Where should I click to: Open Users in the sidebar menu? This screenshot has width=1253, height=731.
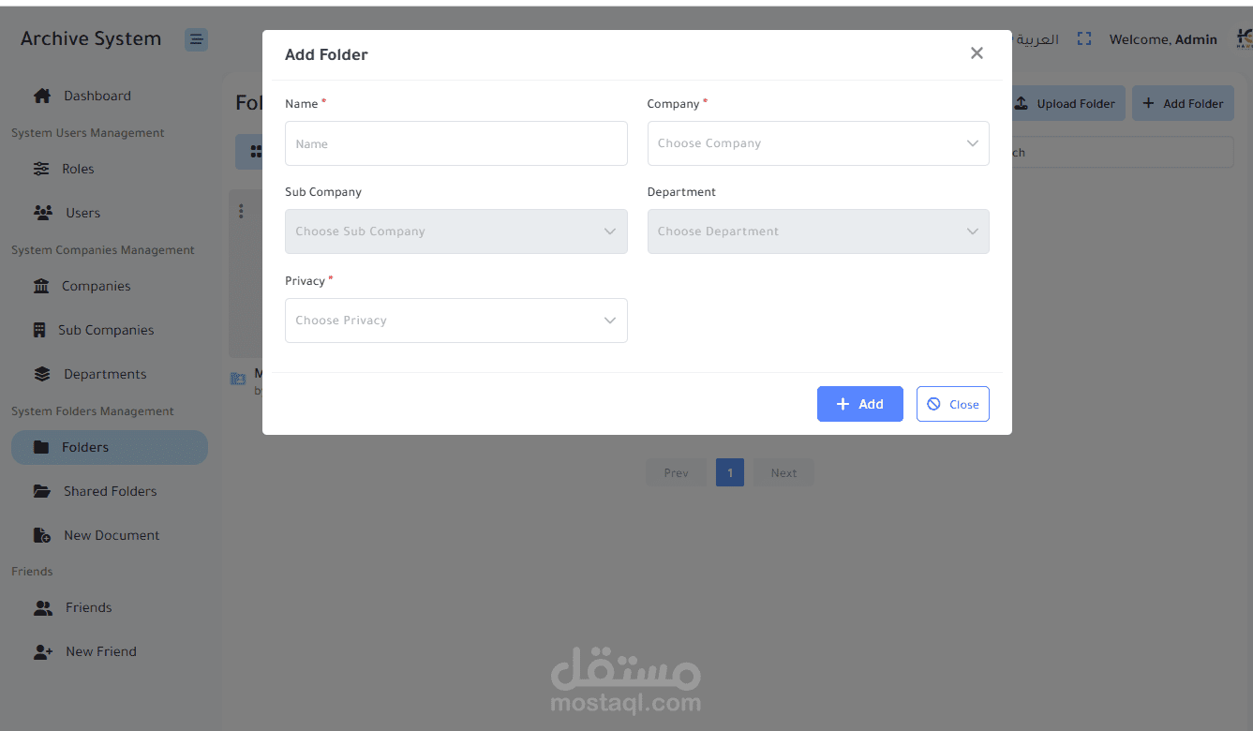[82, 213]
